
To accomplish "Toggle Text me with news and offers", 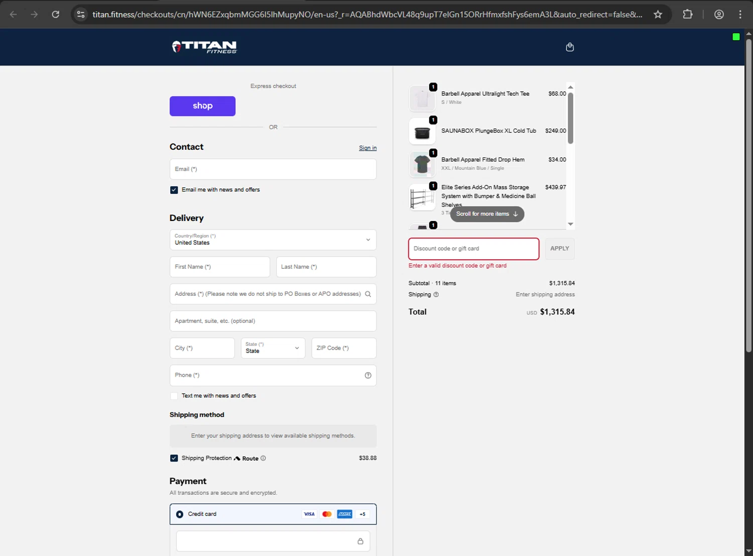I will pyautogui.click(x=174, y=396).
